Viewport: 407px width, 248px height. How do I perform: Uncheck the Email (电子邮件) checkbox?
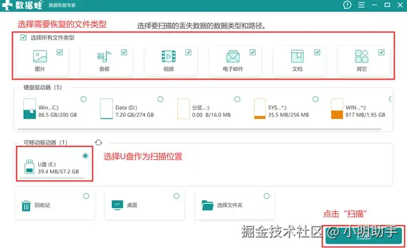(253, 52)
